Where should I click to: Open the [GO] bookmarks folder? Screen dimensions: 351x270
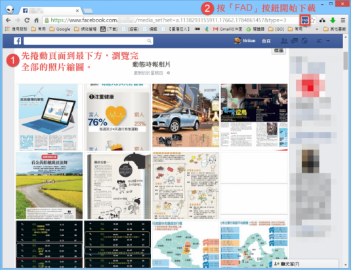point(276,29)
